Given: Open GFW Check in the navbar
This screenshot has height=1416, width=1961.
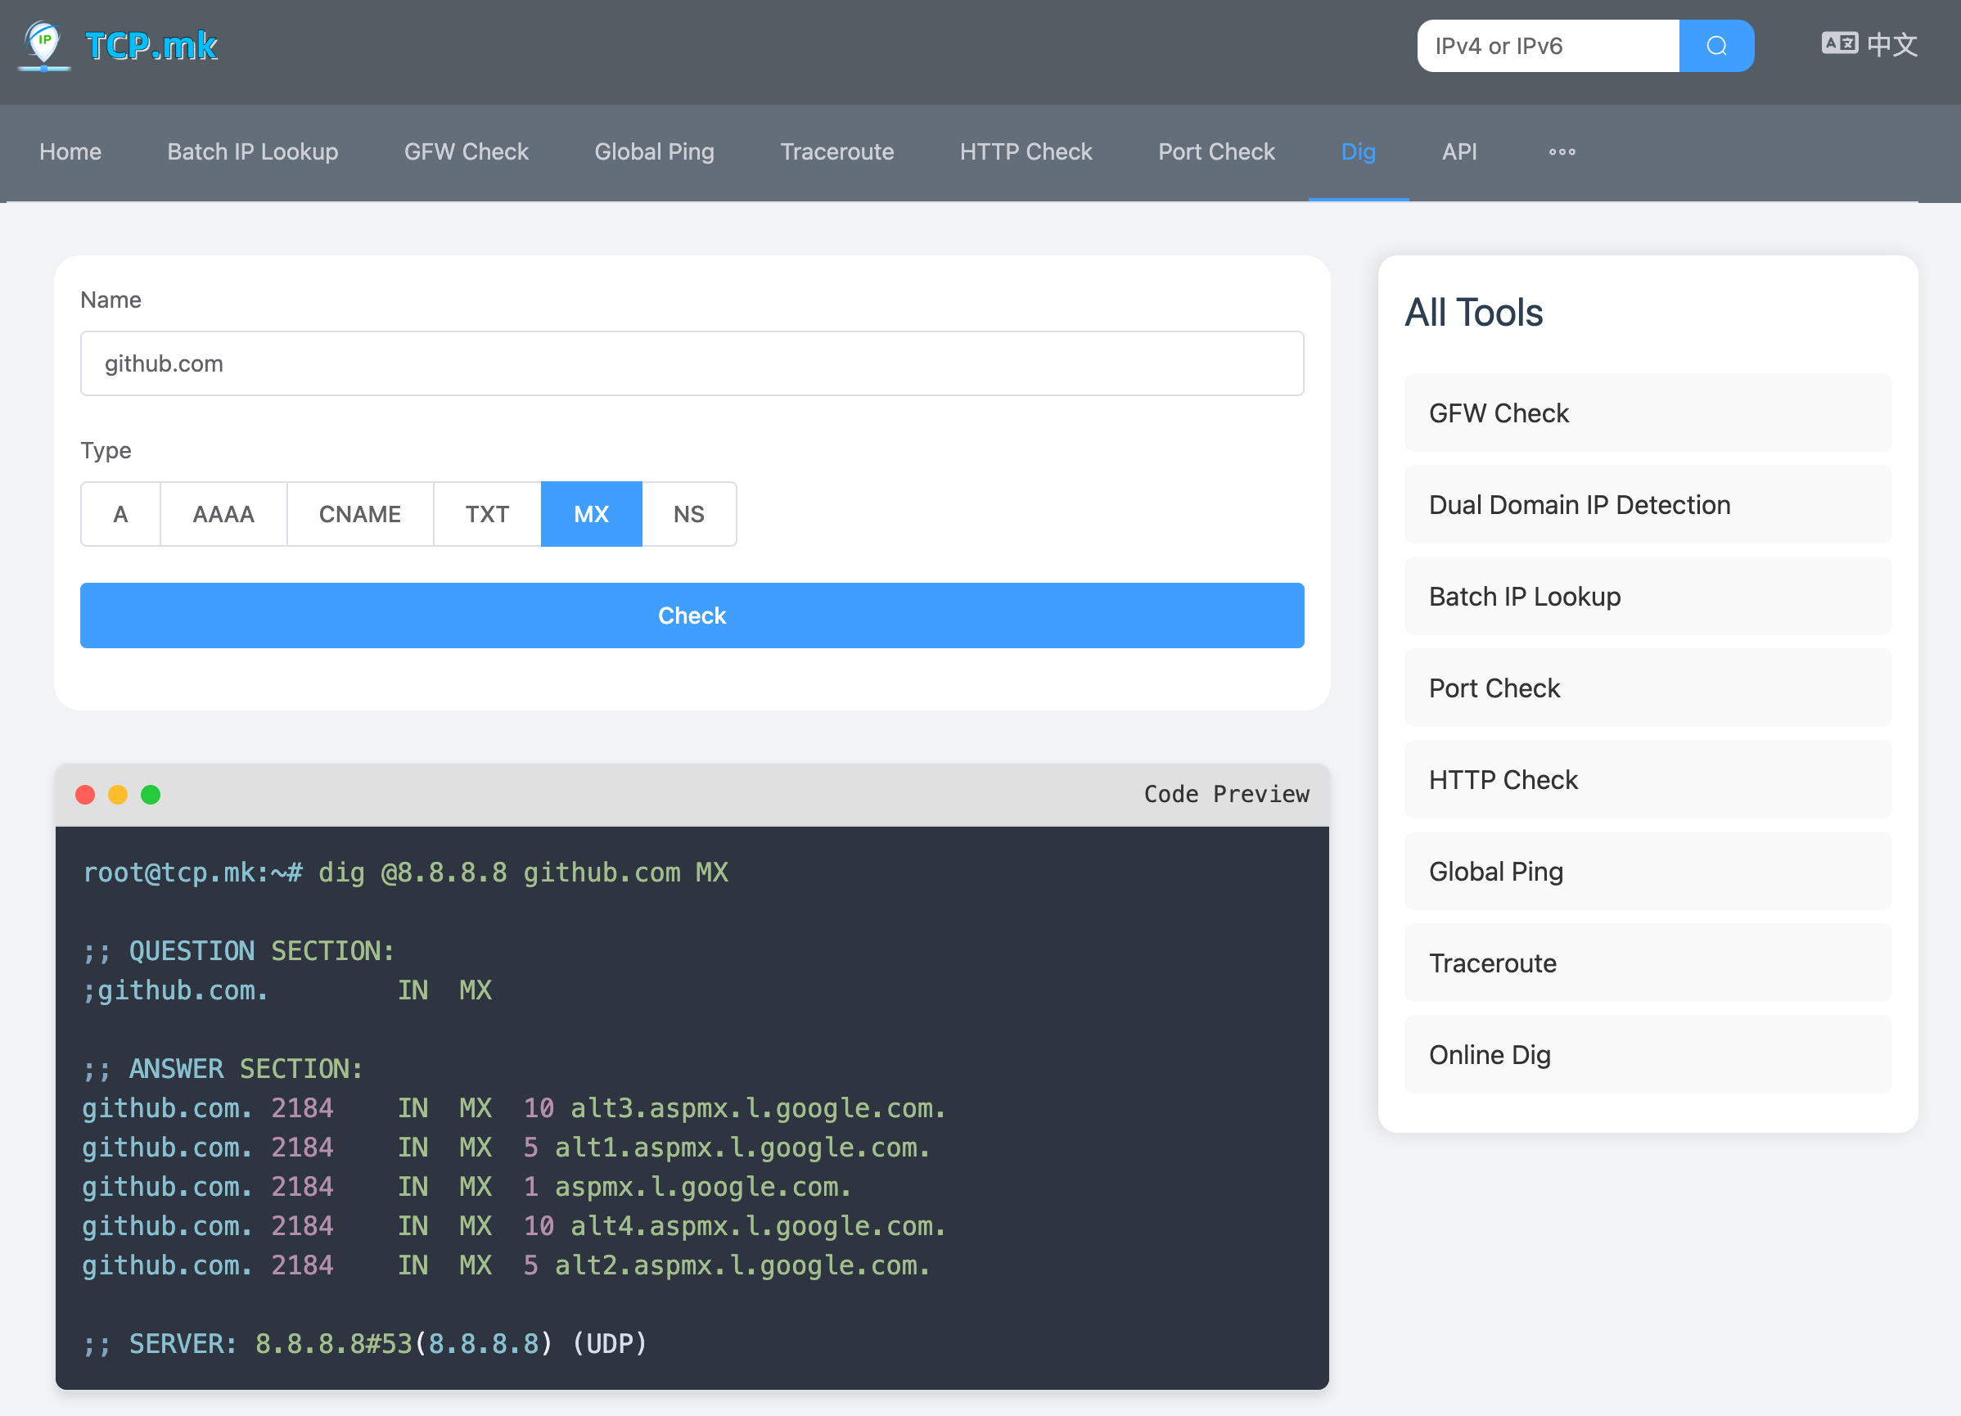Looking at the screenshot, I should [466, 152].
